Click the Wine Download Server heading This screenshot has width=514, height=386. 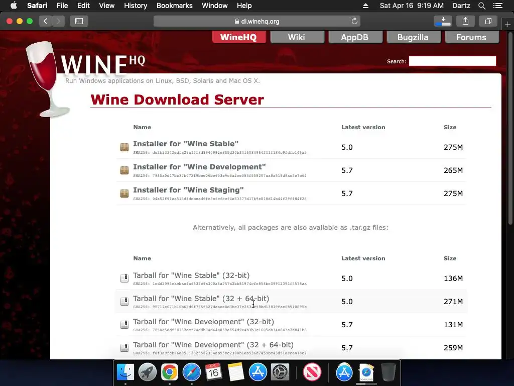pyautogui.click(x=177, y=100)
